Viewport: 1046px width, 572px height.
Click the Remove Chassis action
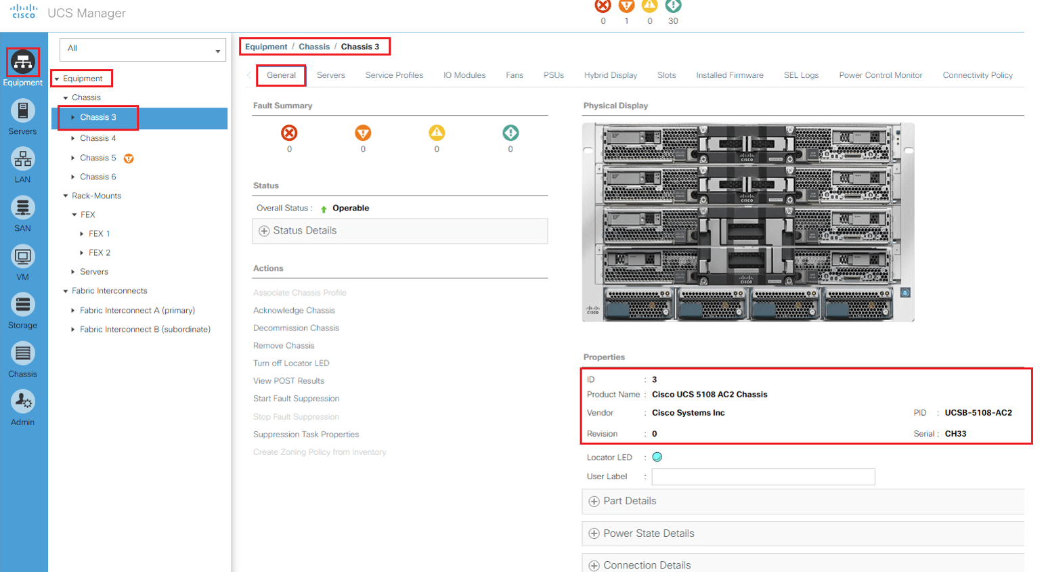pos(284,345)
